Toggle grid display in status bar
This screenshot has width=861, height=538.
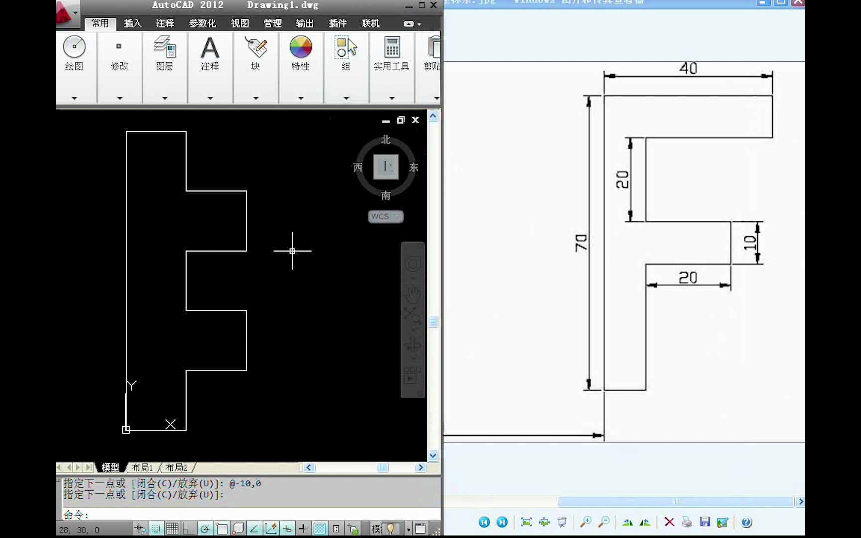click(172, 529)
